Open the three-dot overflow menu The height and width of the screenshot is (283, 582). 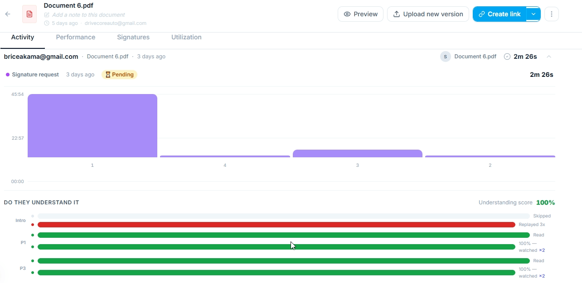[552, 14]
